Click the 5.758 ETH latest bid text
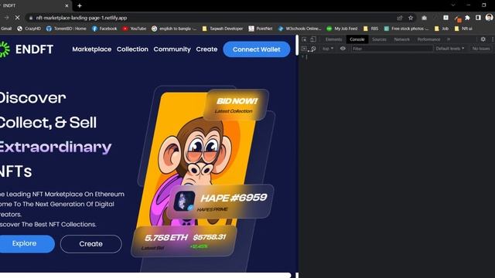Screen dimensions: 495x278 tap(166, 238)
